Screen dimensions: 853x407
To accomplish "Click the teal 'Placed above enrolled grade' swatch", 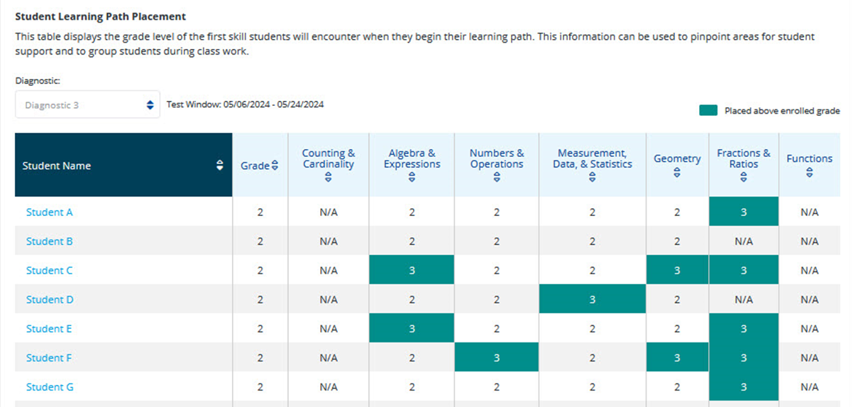I will tap(708, 111).
